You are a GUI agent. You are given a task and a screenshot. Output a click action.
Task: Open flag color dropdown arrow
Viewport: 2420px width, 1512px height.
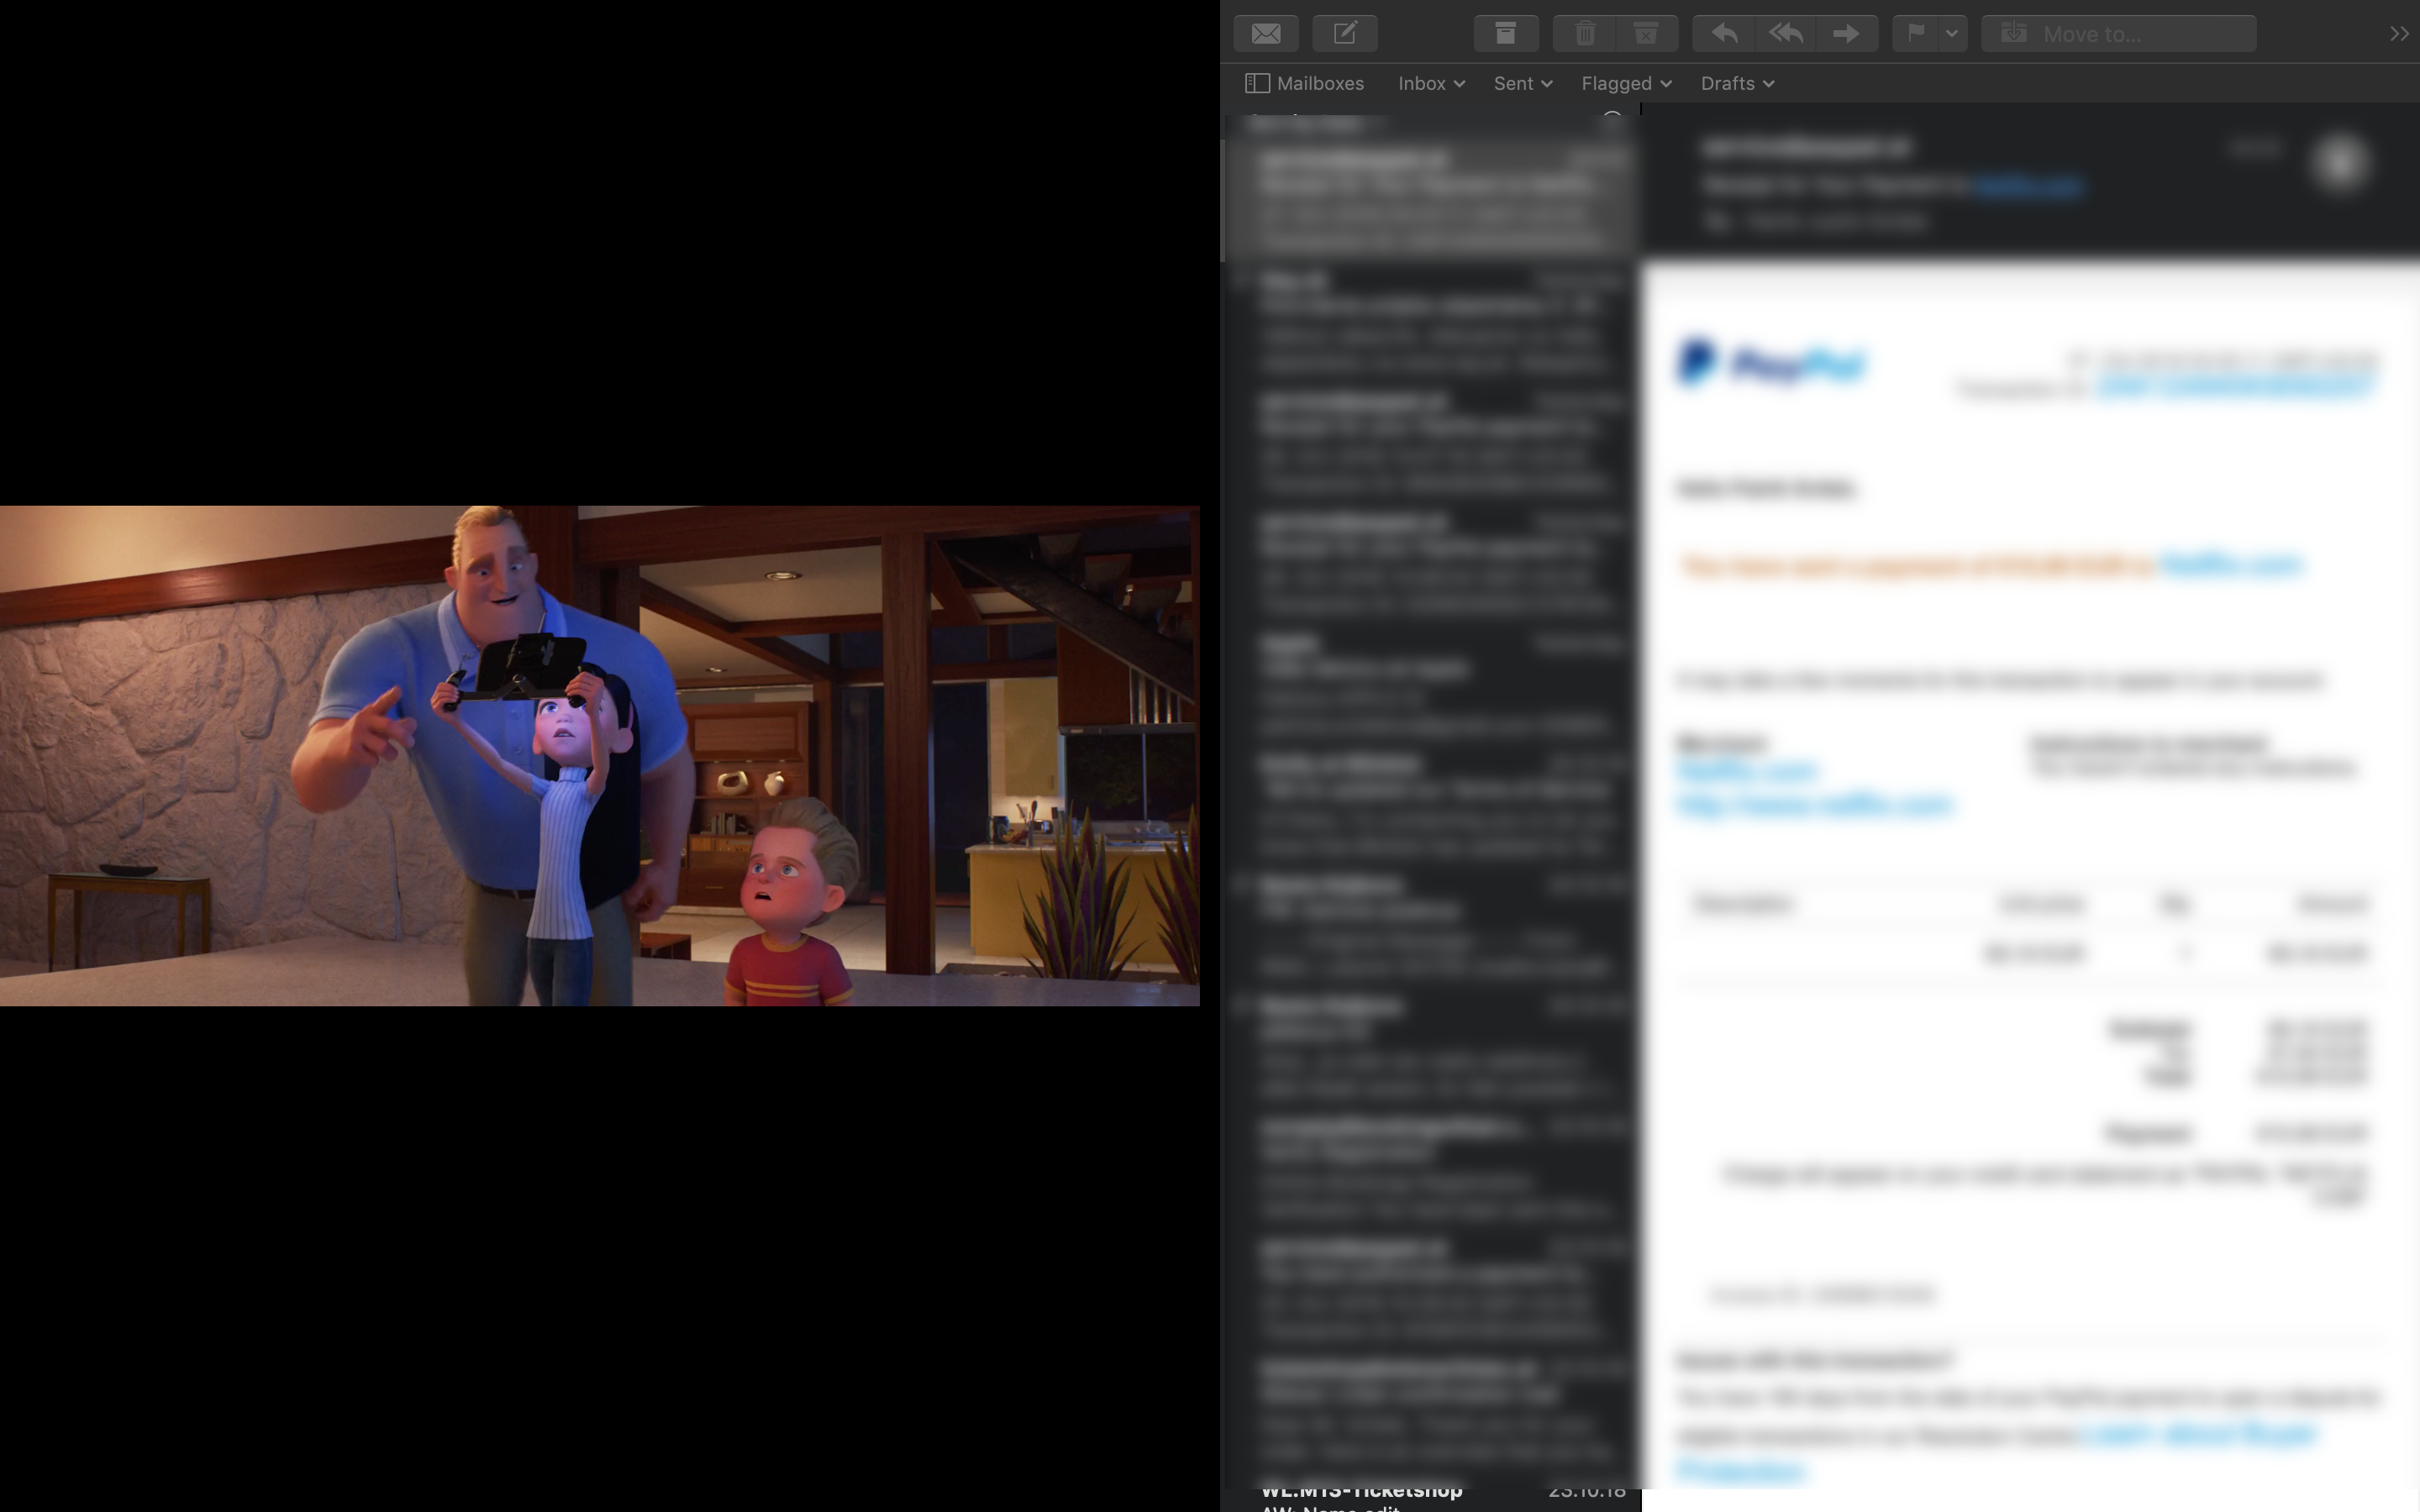[x=1951, y=33]
